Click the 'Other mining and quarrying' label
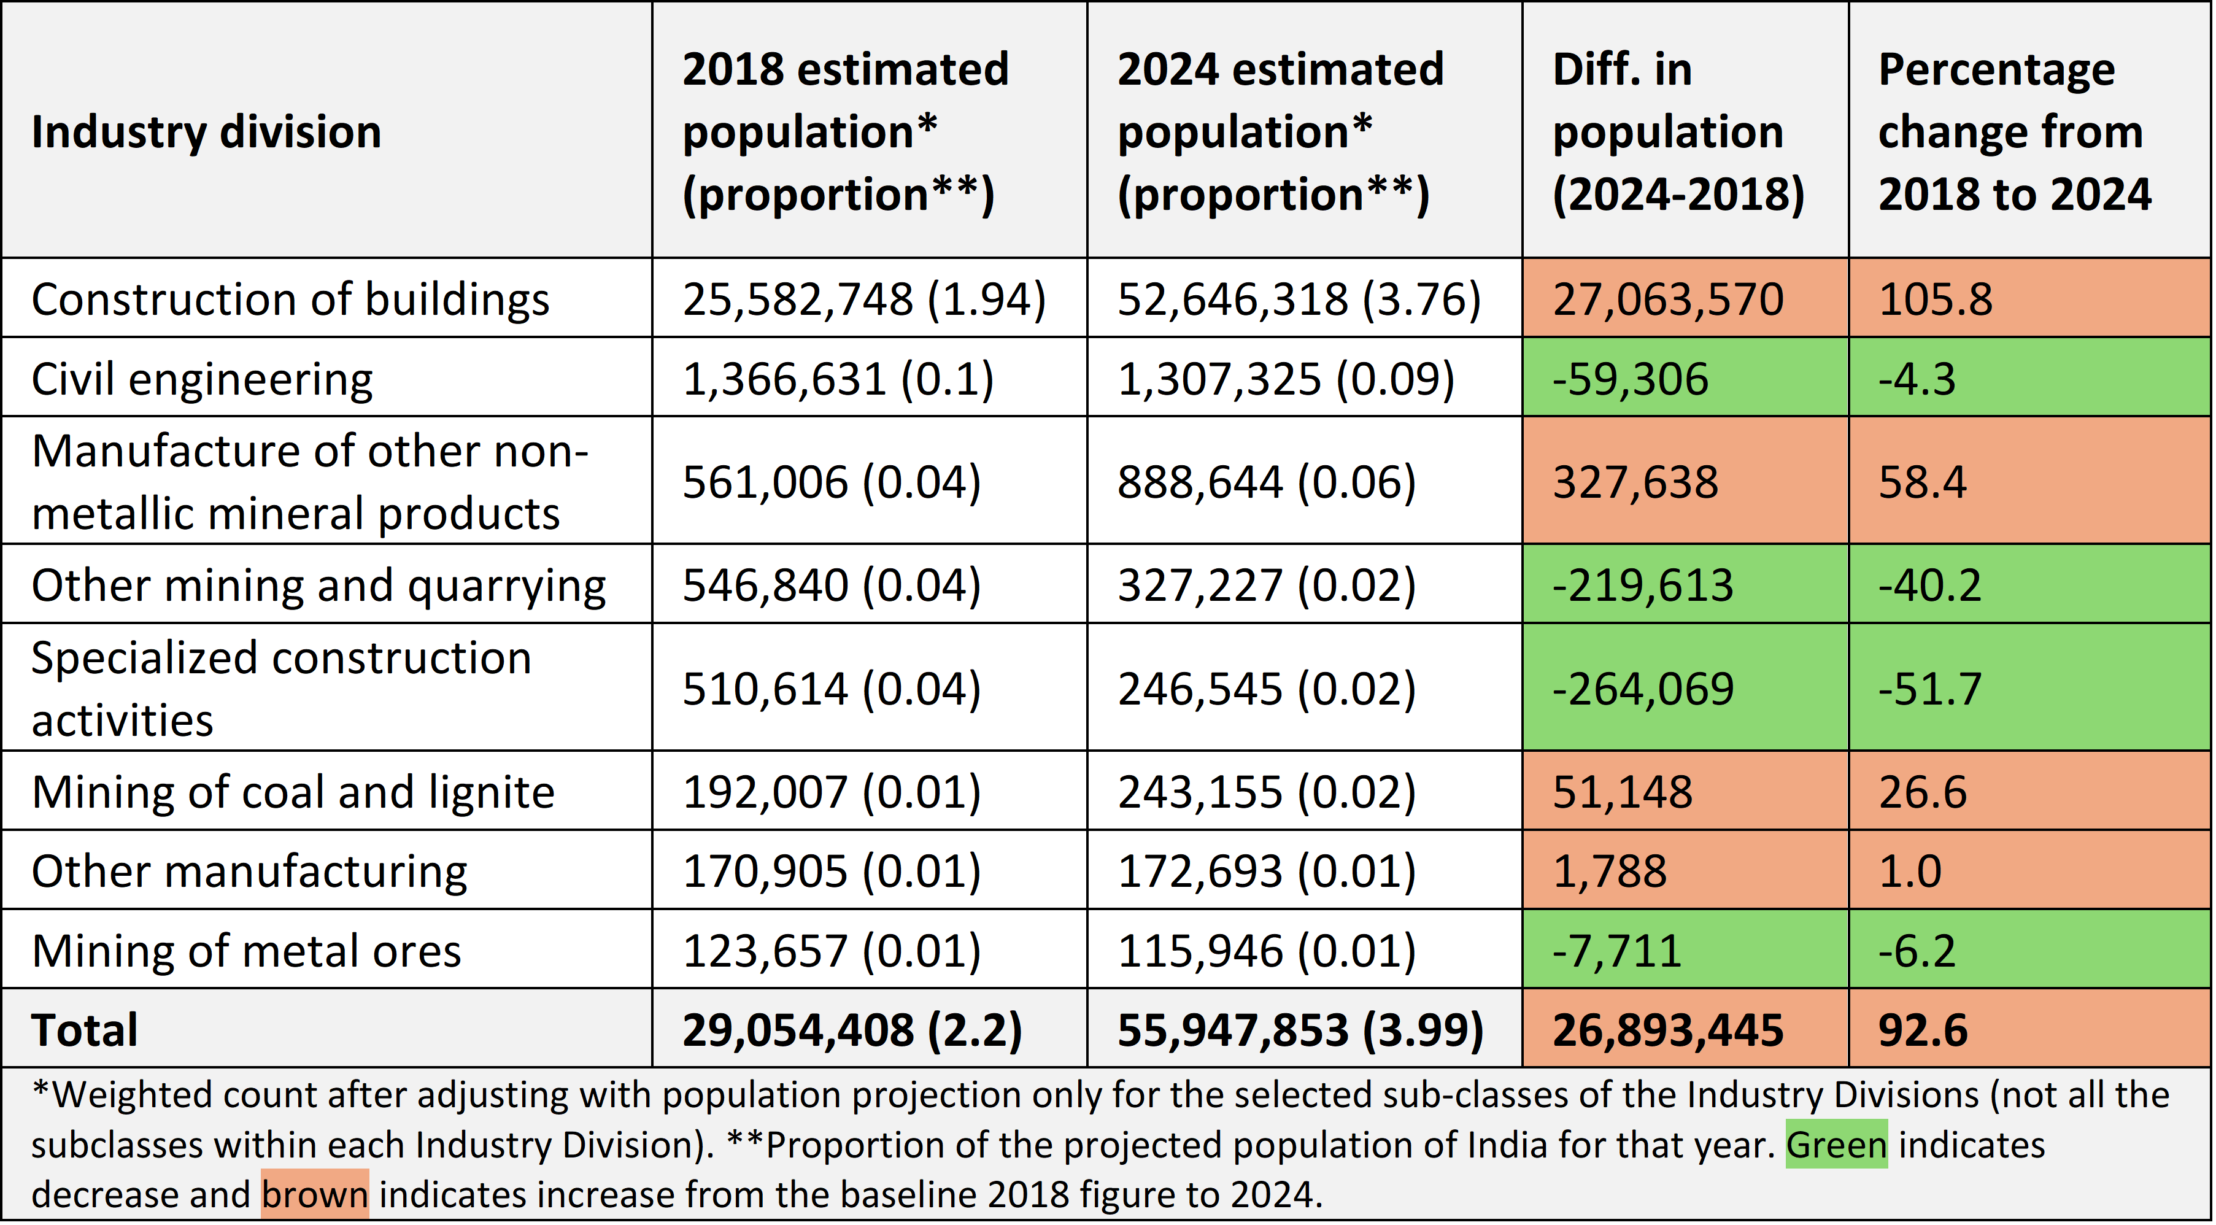Image resolution: width=2216 pixels, height=1225 pixels. pos(319,586)
